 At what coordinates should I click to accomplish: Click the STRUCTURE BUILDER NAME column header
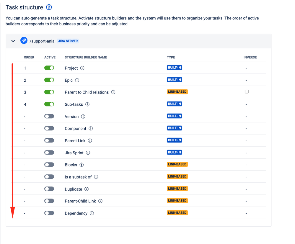86,57
